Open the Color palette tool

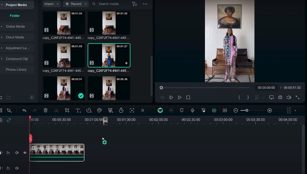(99, 111)
